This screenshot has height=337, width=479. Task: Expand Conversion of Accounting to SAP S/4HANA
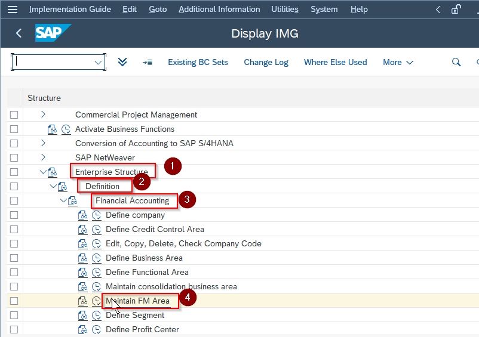pyautogui.click(x=43, y=143)
